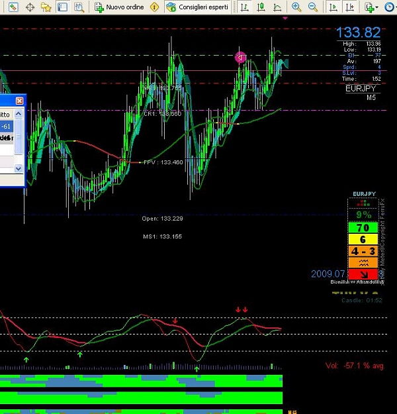
Task: Click the 133.82 price label
Action: 358,32
